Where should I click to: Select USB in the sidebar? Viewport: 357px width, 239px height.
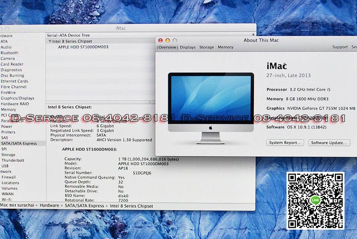click(5, 166)
